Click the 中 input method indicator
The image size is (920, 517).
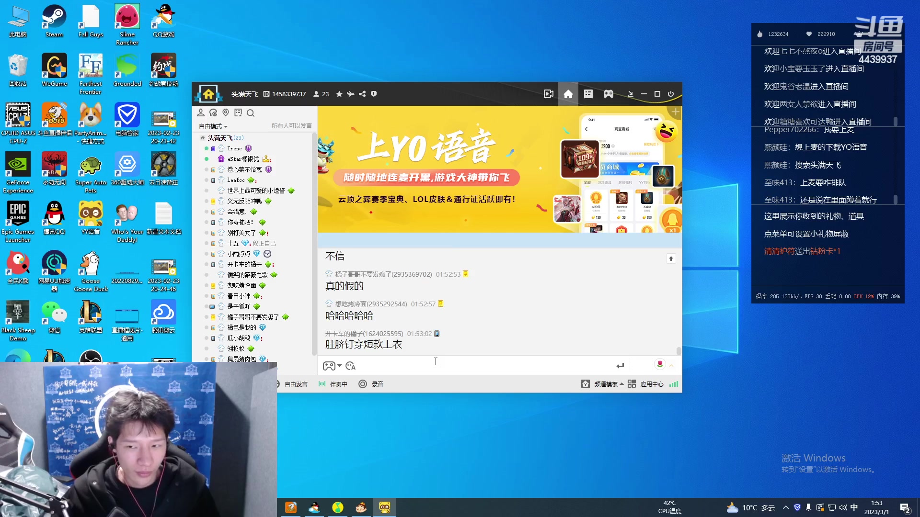pos(854,507)
